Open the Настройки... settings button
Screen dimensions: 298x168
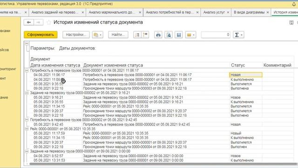(x=76, y=35)
